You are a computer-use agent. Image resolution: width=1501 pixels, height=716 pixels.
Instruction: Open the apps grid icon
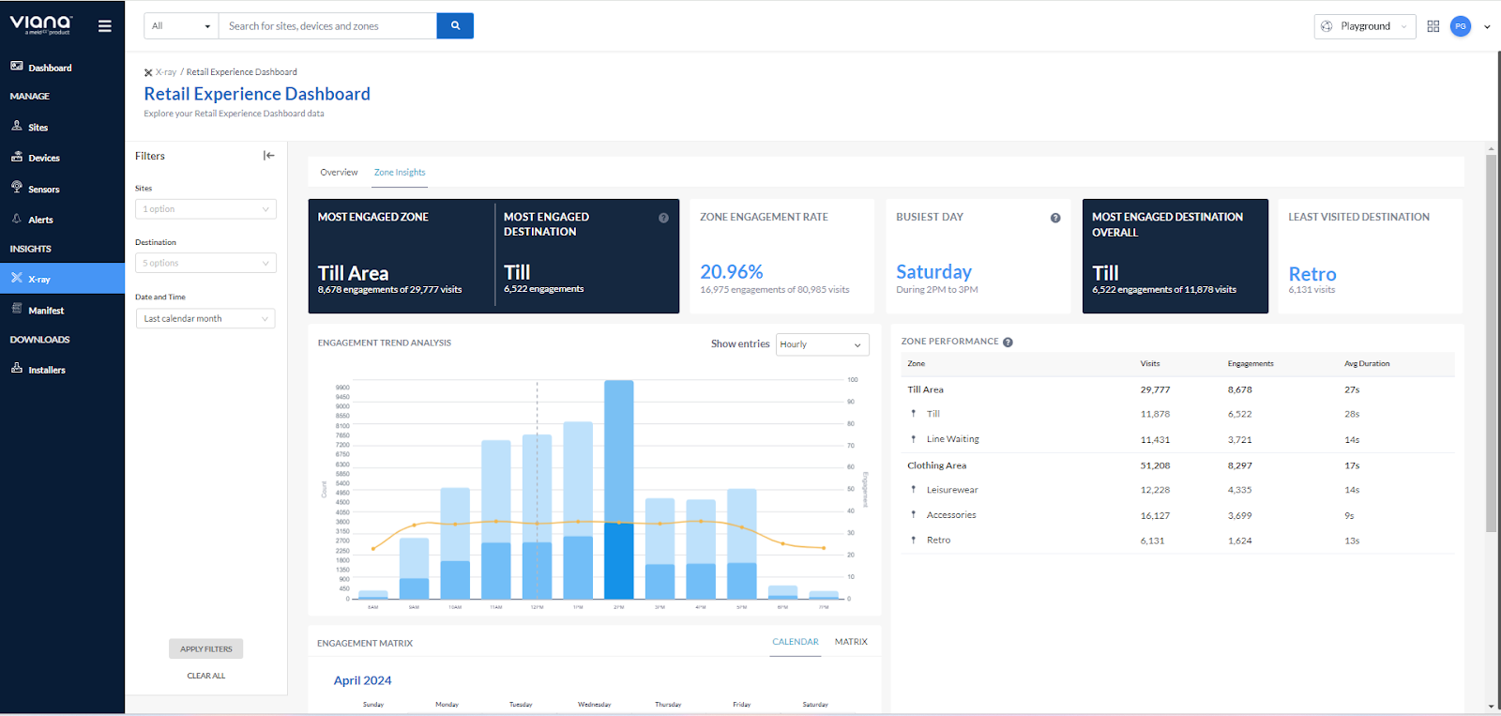click(x=1433, y=26)
